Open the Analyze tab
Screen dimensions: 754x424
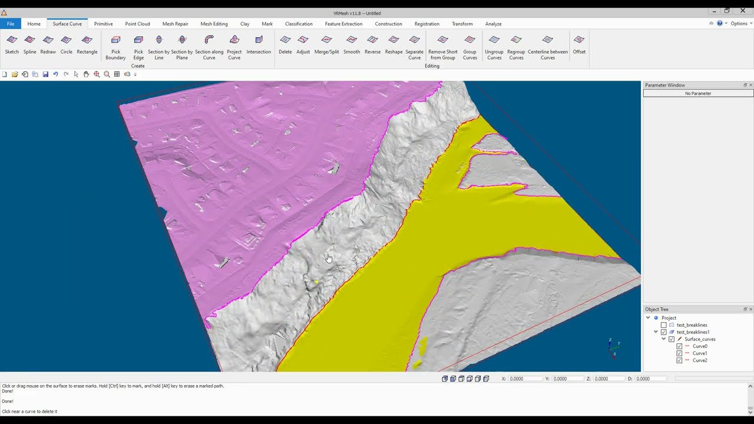pos(494,24)
